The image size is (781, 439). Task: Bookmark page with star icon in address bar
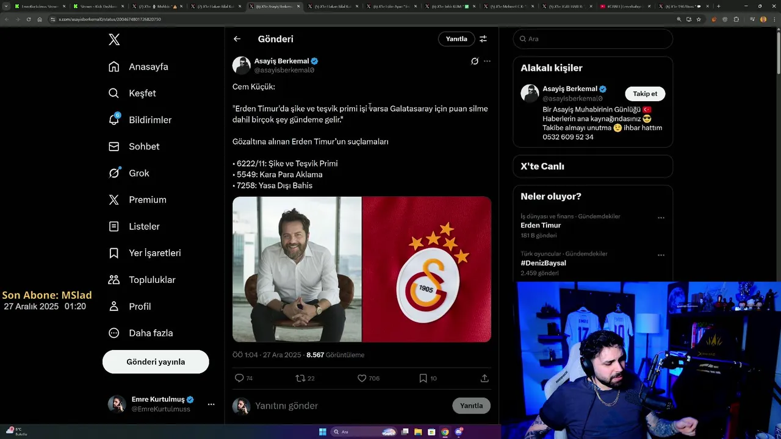[x=699, y=20]
